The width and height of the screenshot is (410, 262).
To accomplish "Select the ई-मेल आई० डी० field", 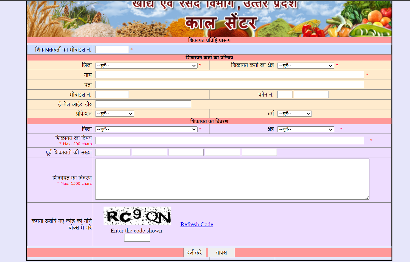I will click(x=143, y=104).
